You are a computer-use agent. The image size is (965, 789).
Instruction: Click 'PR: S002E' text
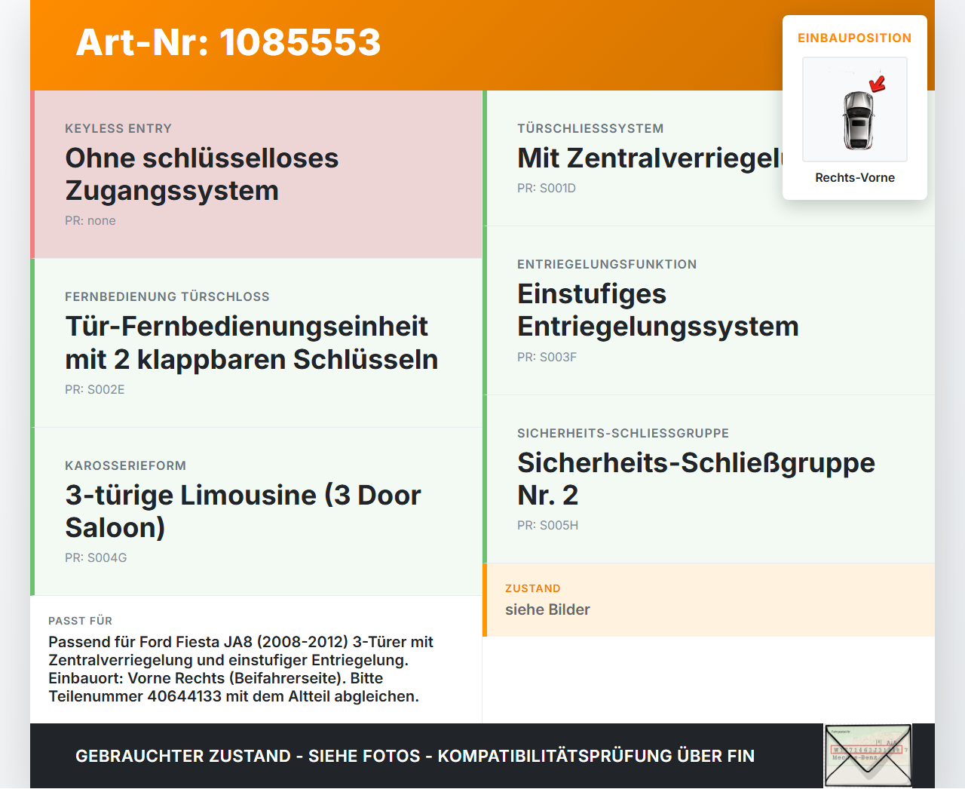[95, 389]
